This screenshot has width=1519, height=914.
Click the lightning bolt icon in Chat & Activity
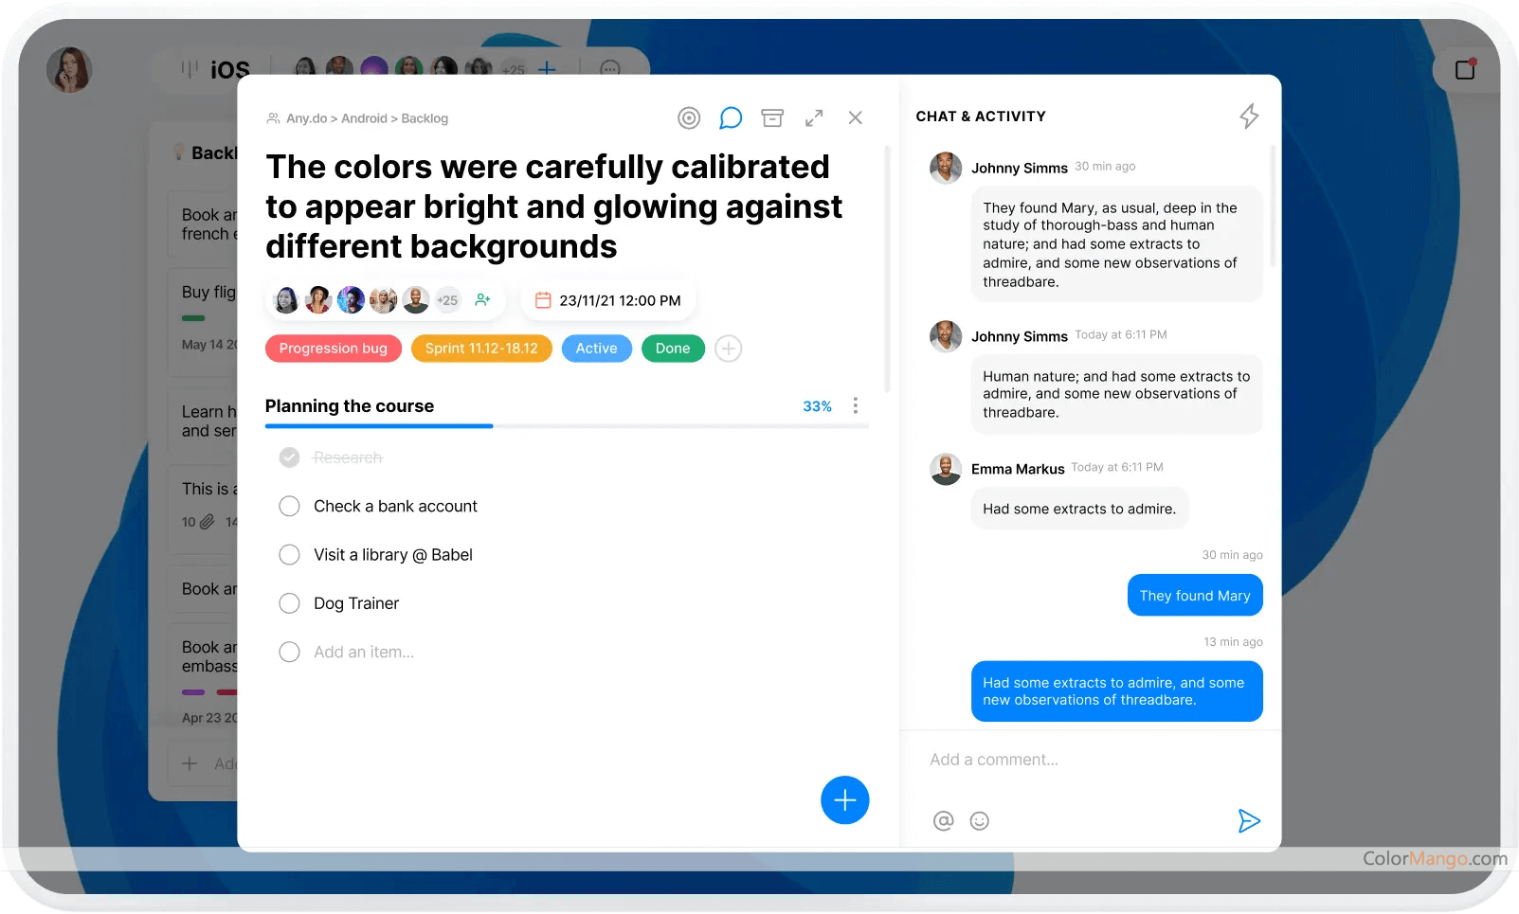tap(1249, 116)
